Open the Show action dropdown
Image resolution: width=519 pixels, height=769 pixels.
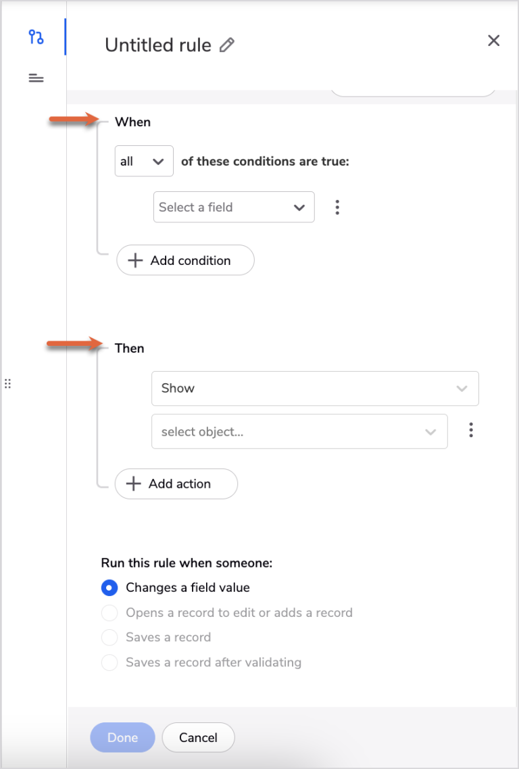[315, 389]
